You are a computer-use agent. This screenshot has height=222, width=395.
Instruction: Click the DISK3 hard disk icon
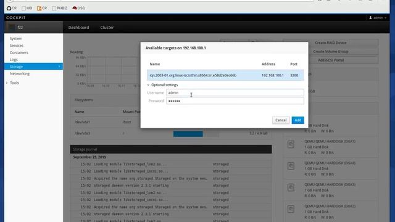click(x=291, y=187)
